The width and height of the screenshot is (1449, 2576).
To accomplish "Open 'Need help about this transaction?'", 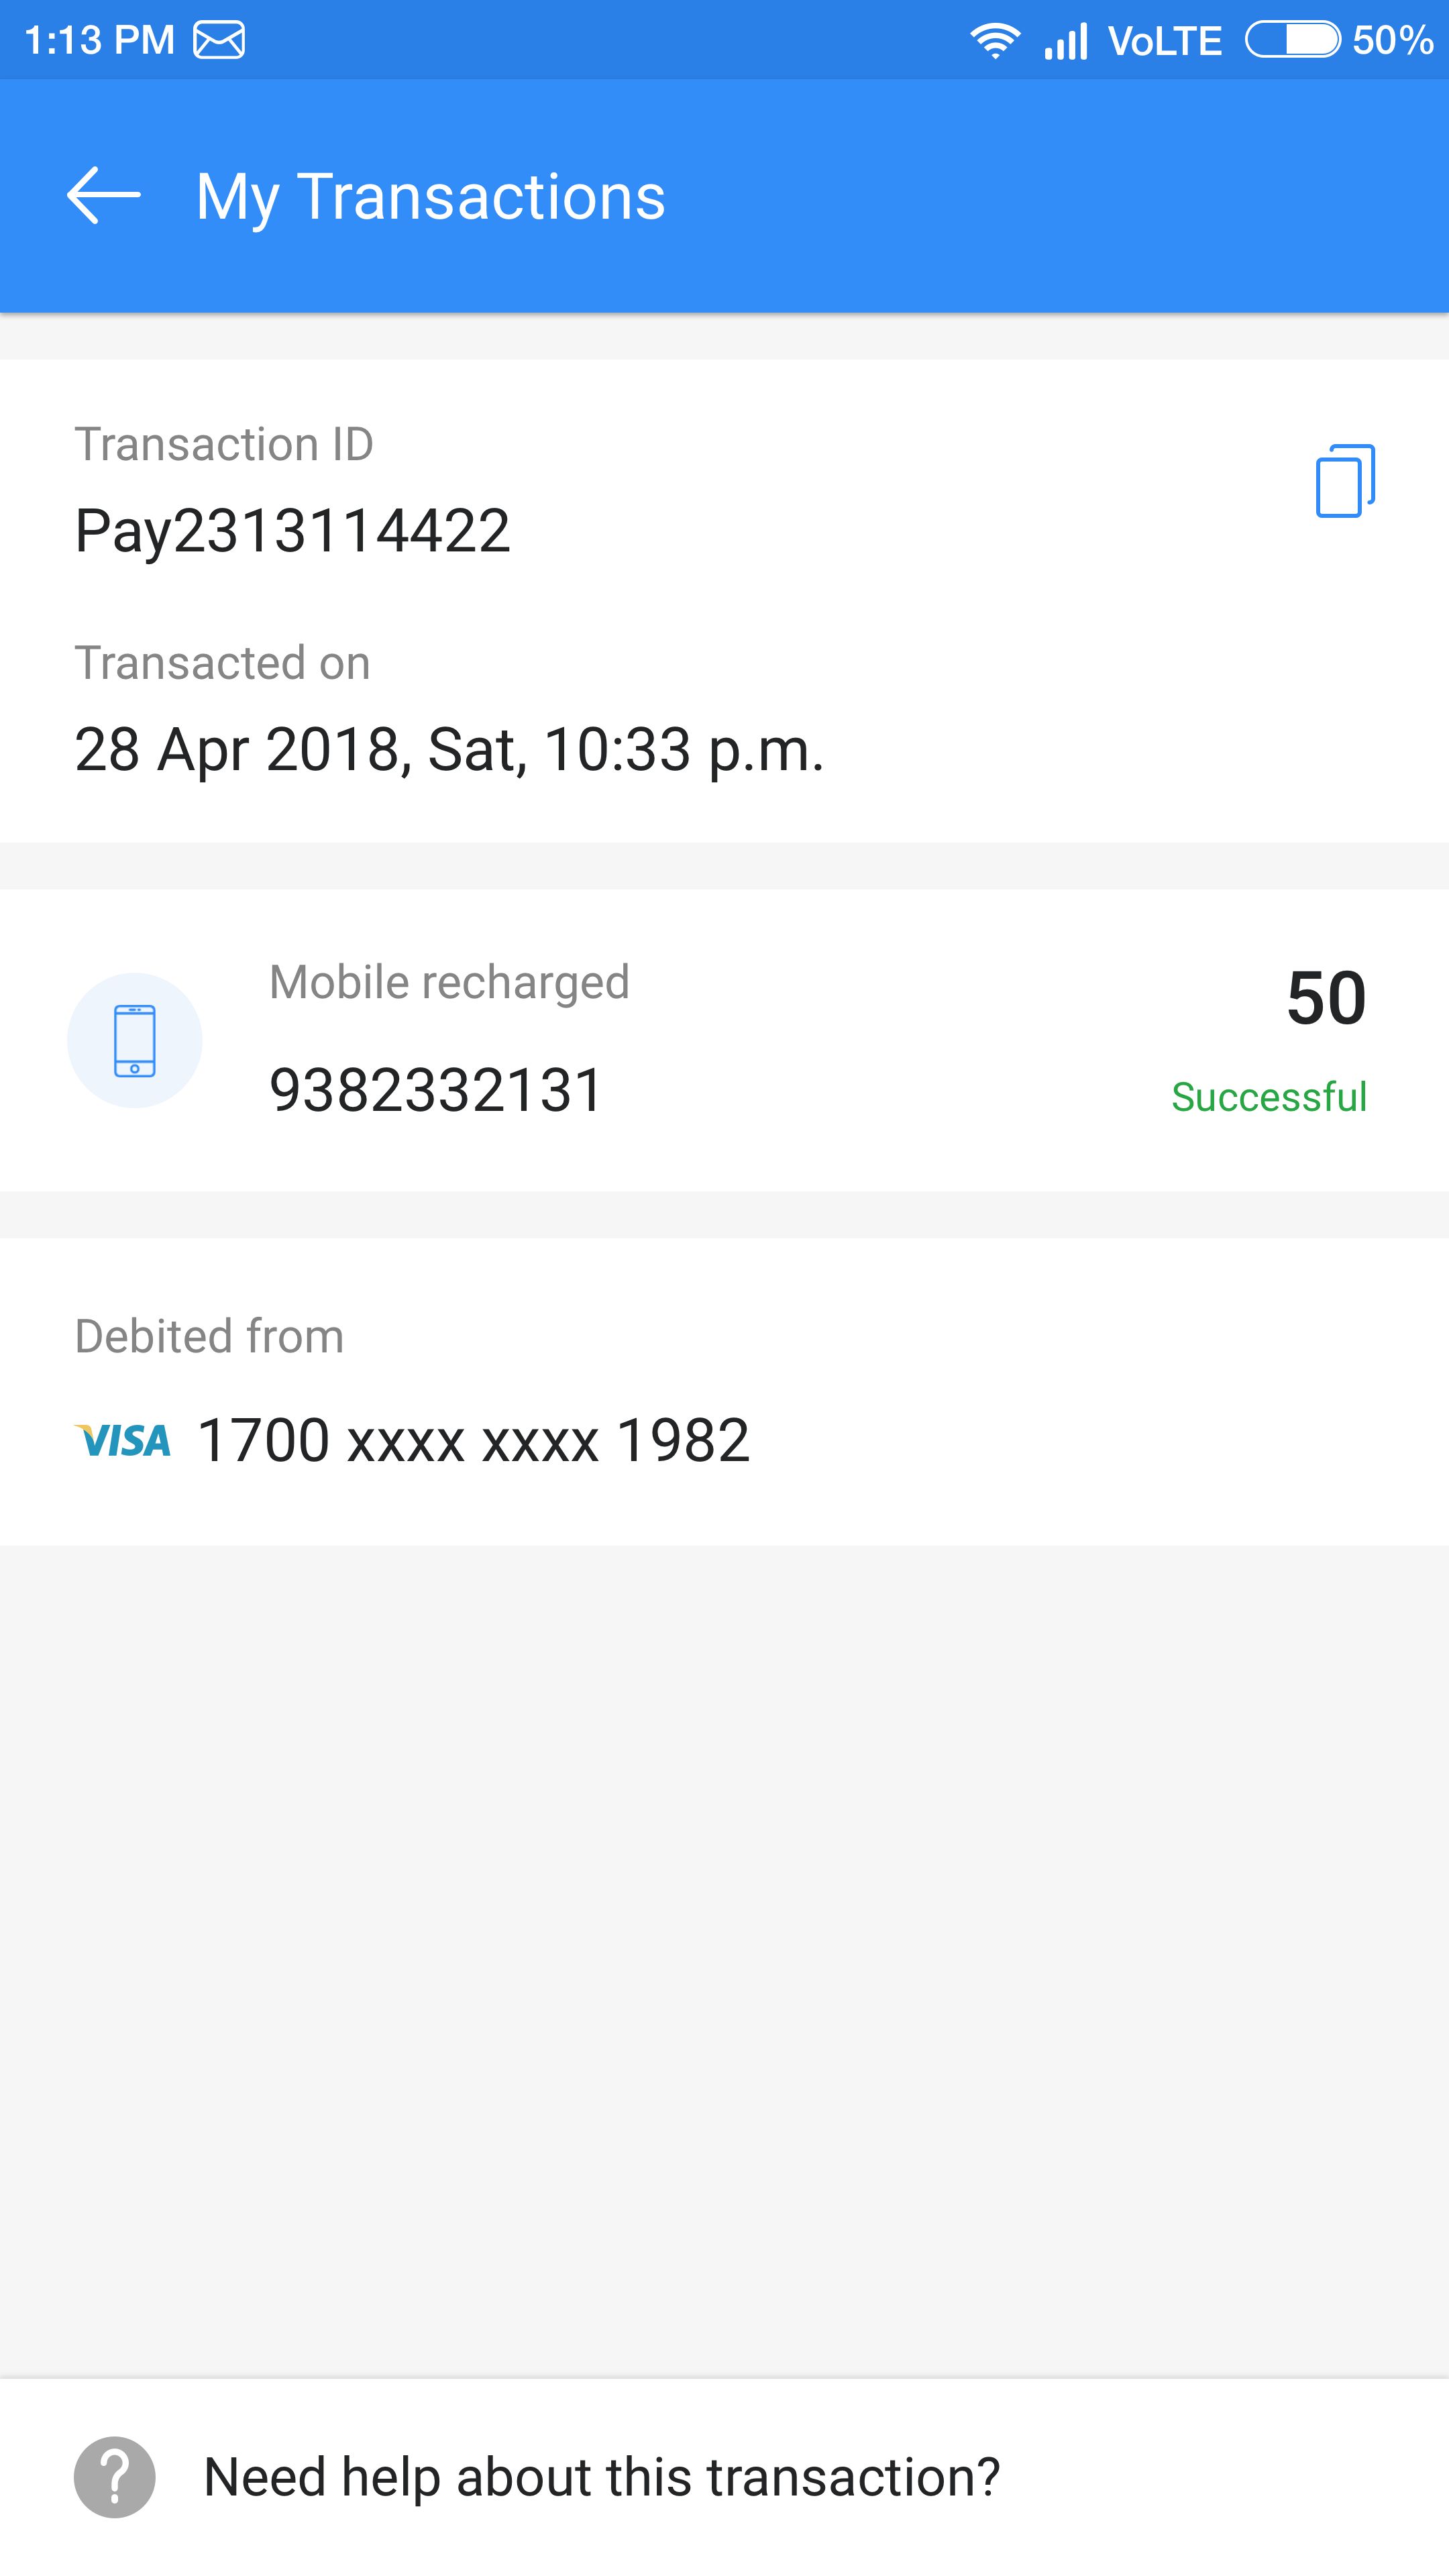I will (601, 2477).
